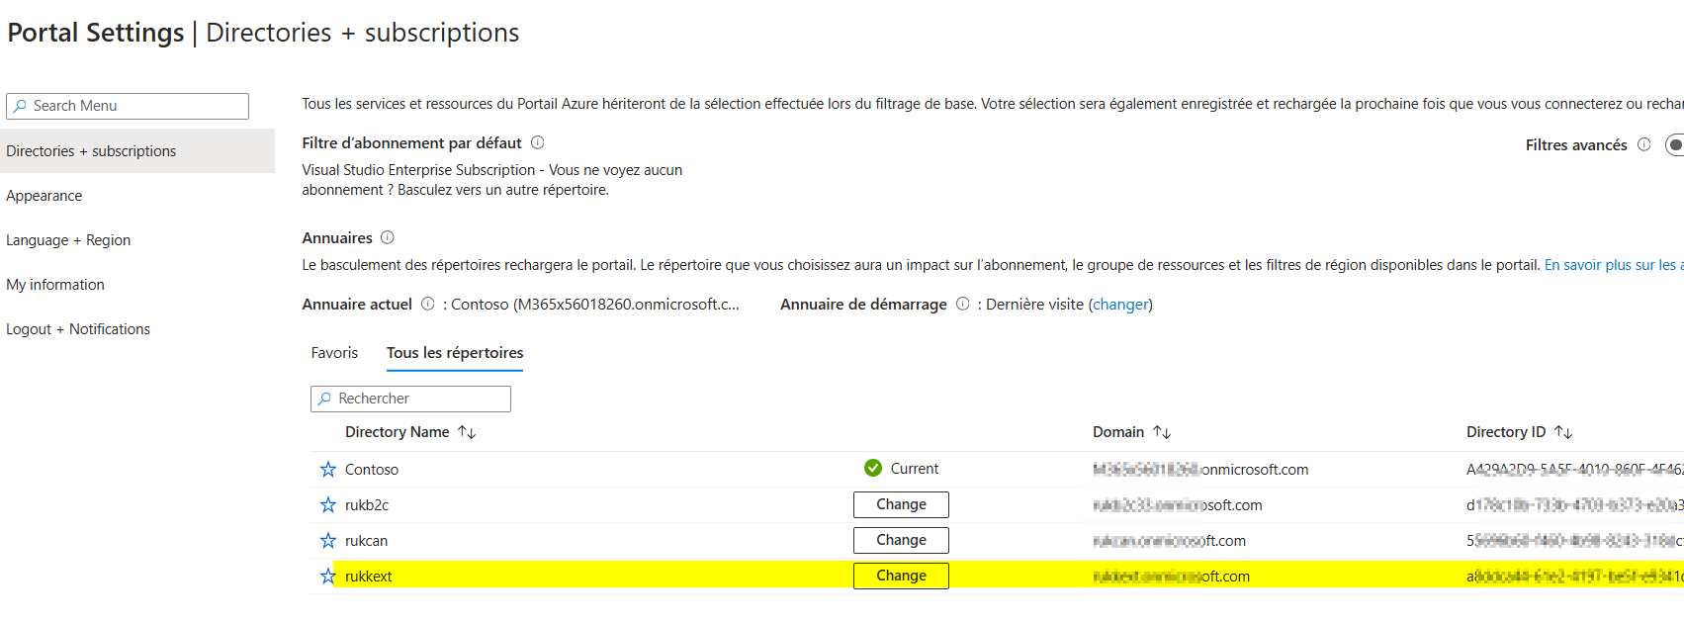Star the rukb2c directory
Image resolution: width=1684 pixels, height=623 pixels.
click(328, 504)
